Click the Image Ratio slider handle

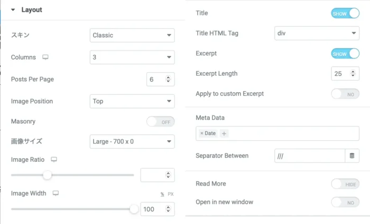point(47,175)
